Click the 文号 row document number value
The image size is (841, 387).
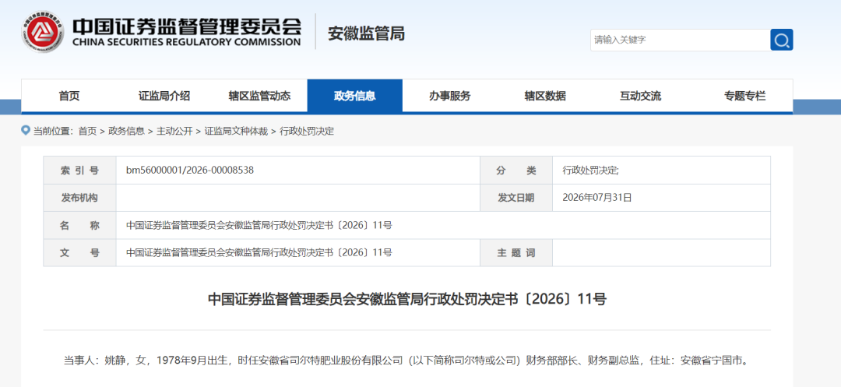pyautogui.click(x=259, y=253)
